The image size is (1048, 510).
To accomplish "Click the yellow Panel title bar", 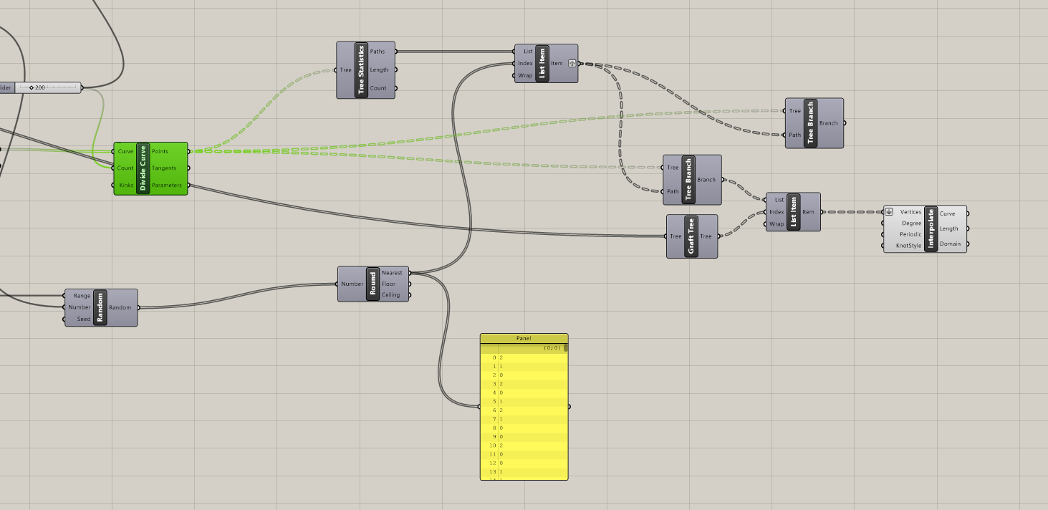I will point(524,338).
